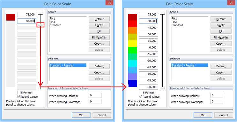Confirm with OK in right dialog
This screenshot has width=237, height=122.
coord(203,115)
